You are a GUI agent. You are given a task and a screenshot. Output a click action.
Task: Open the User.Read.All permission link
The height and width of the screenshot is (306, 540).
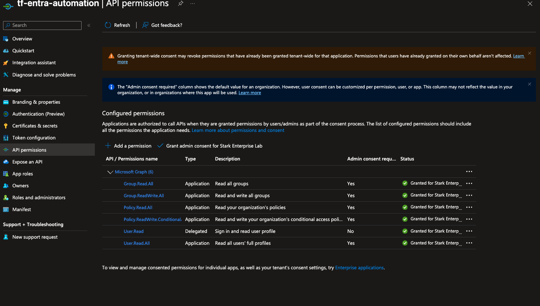coord(137,243)
